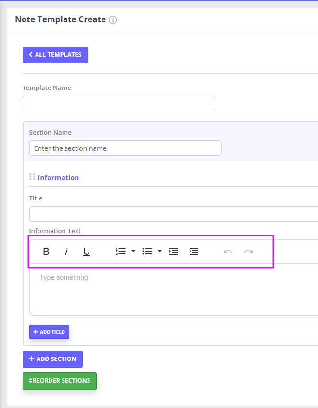
Task: Grab the drag handle beside Information
Action: 32,177
